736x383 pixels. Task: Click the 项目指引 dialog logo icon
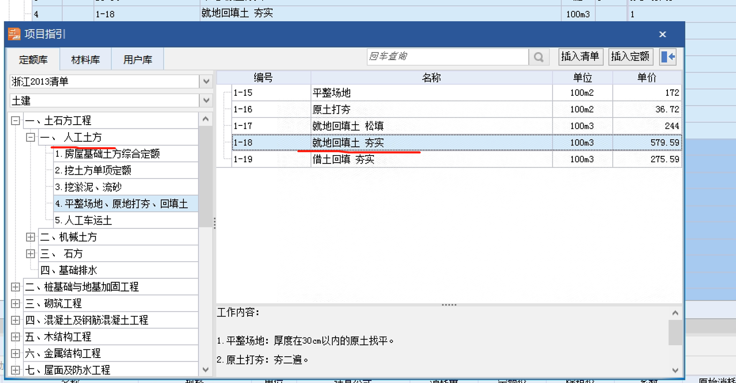(14, 34)
